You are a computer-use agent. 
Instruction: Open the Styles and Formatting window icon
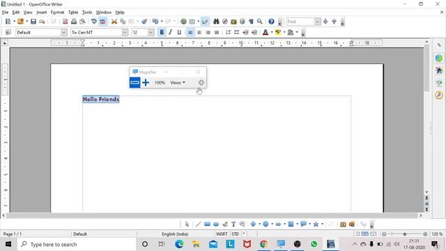pos(8,32)
